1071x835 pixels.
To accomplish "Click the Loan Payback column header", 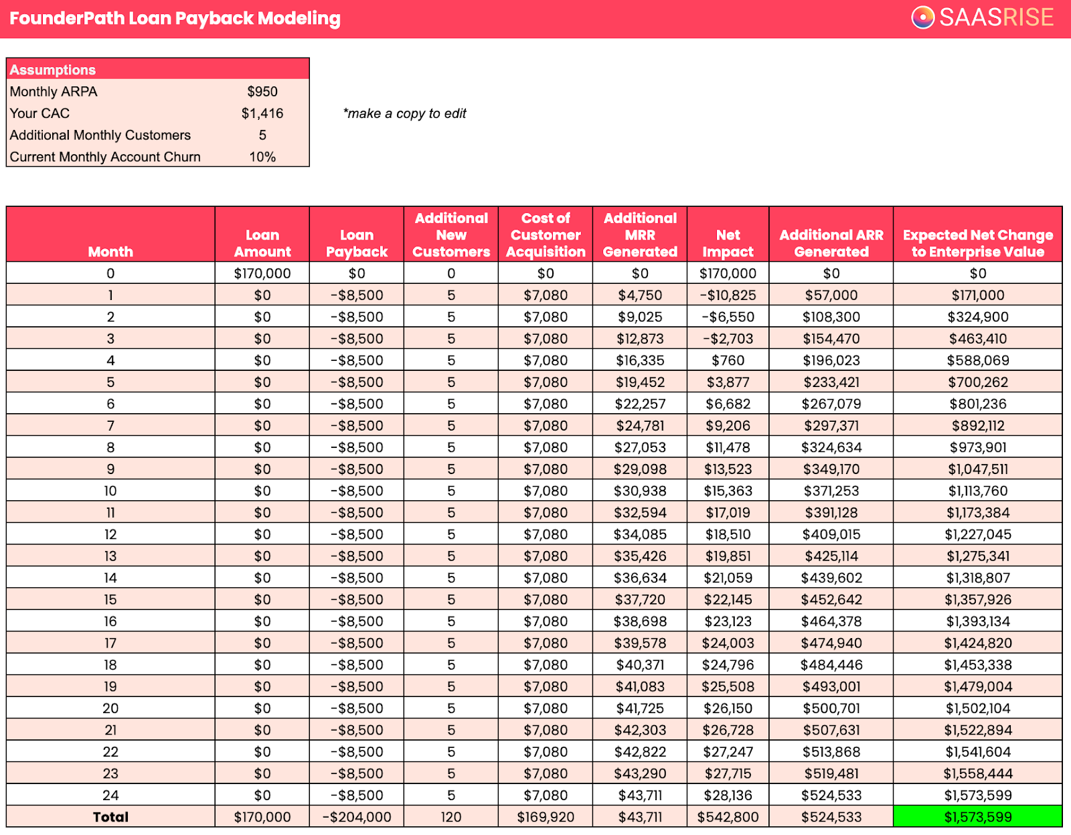I will pos(357,234).
